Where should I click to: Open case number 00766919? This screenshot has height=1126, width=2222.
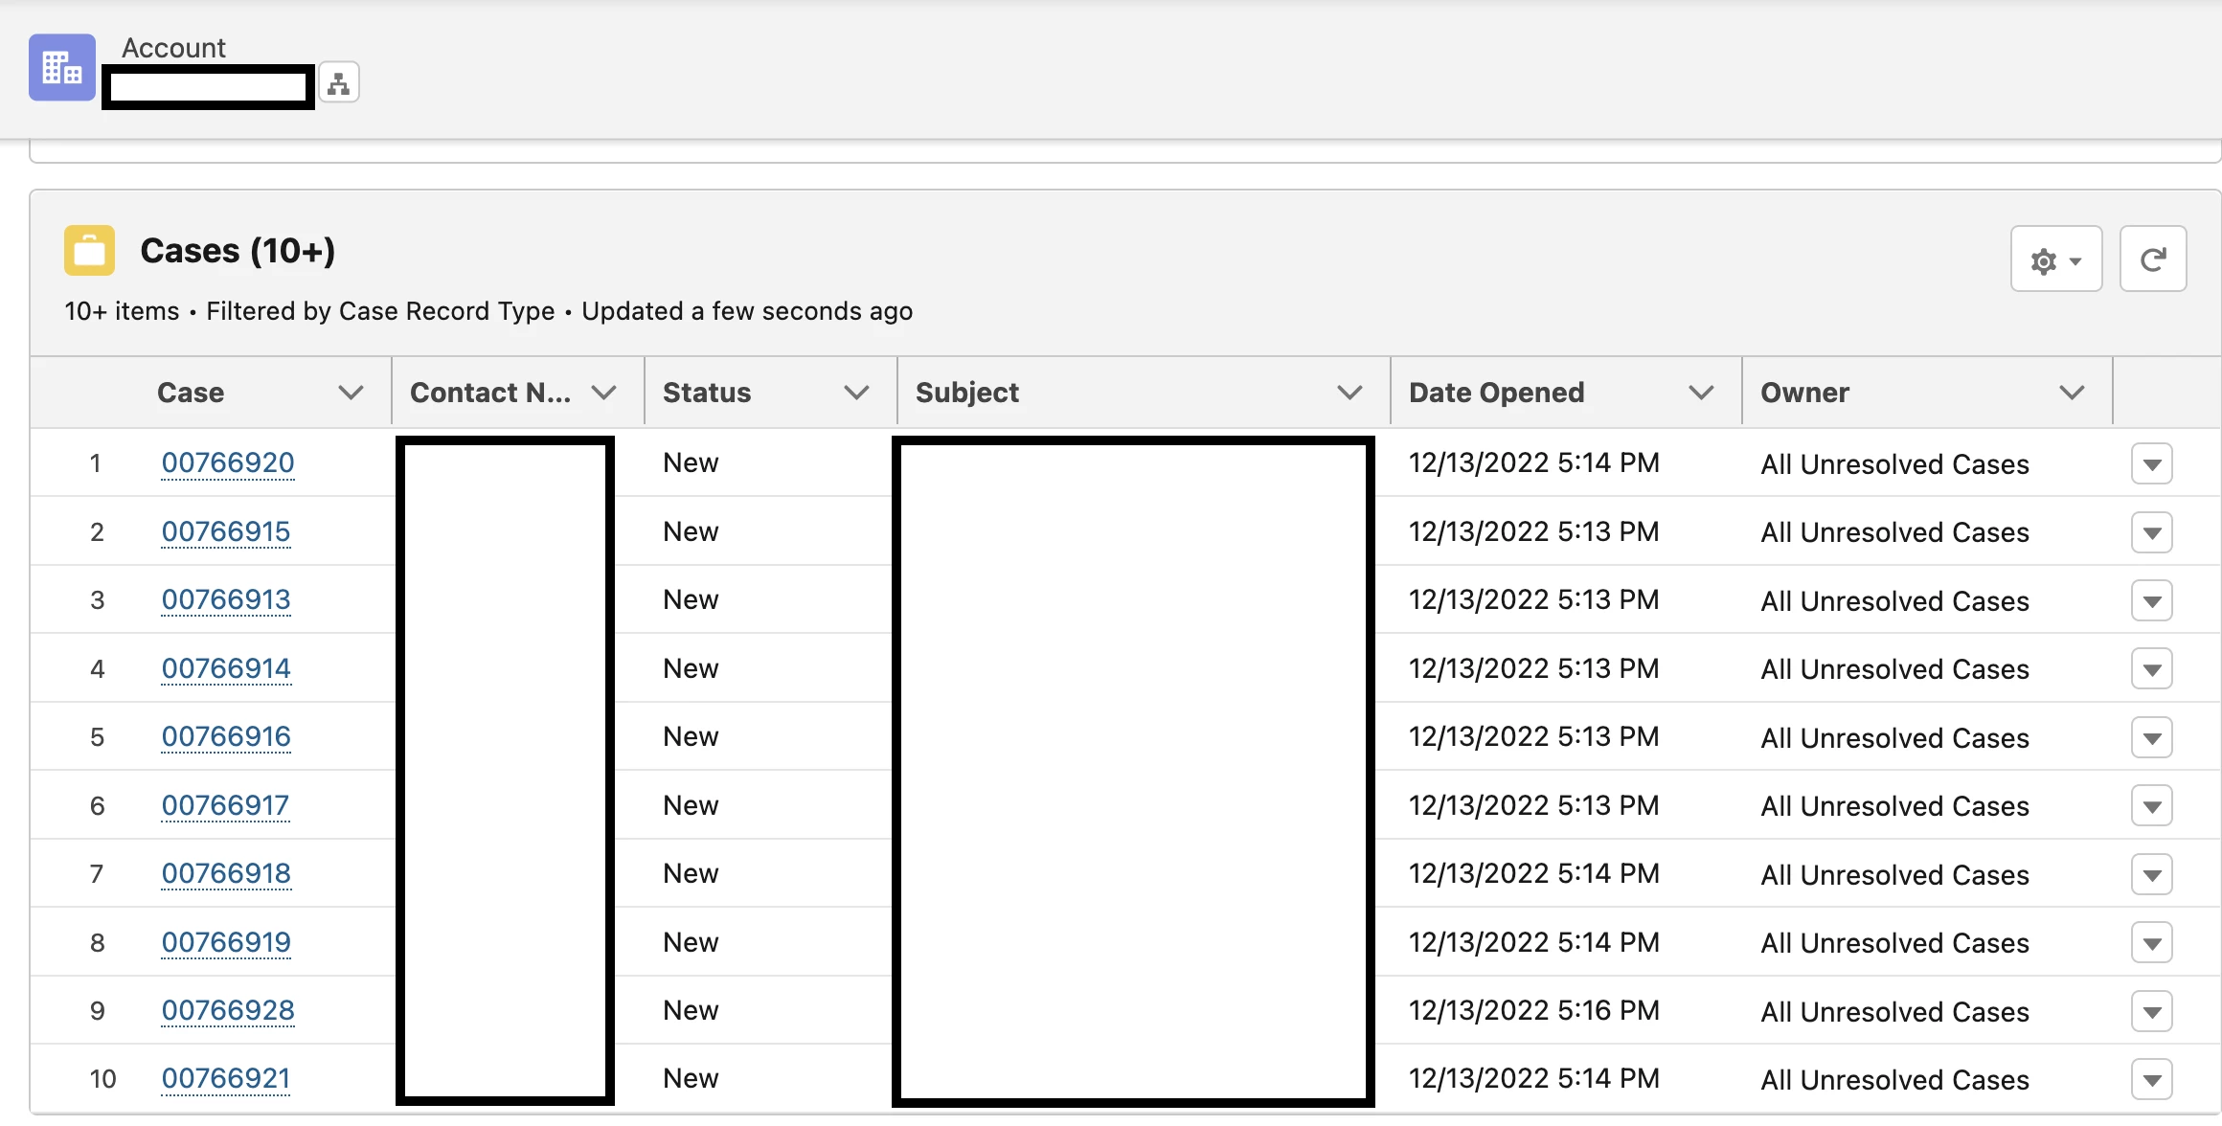[x=226, y=943]
